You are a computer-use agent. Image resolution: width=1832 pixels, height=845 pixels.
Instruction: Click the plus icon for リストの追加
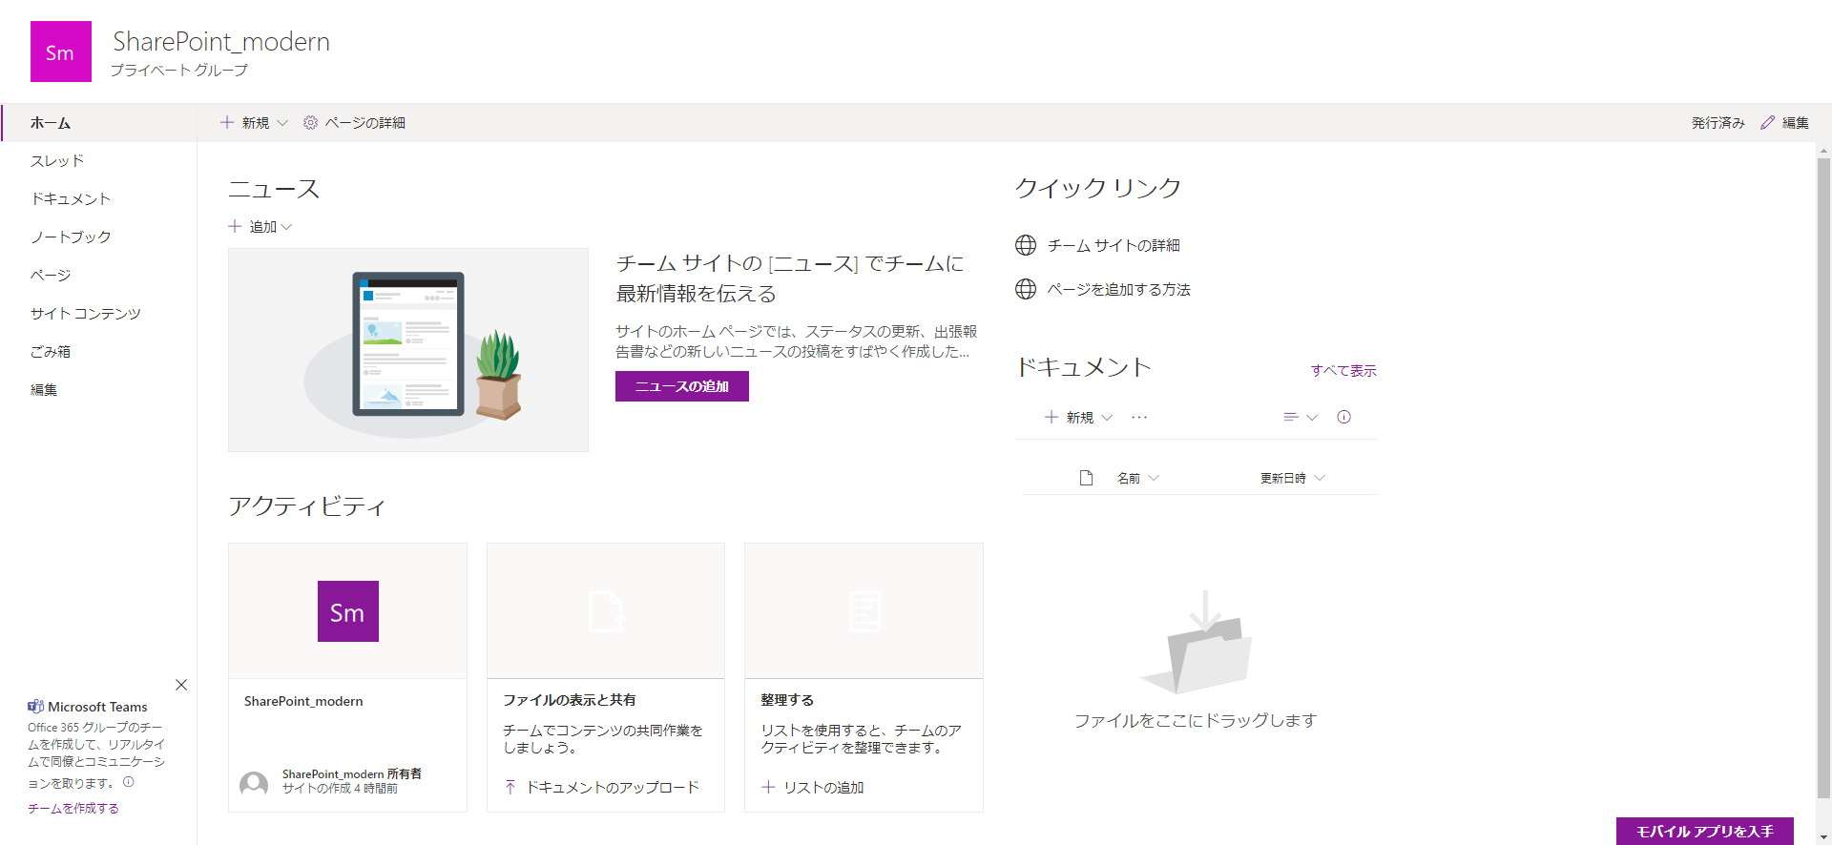click(768, 787)
